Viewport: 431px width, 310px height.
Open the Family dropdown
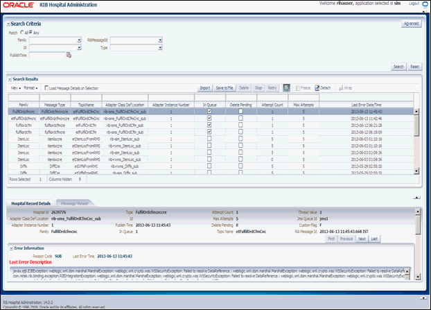(x=79, y=40)
